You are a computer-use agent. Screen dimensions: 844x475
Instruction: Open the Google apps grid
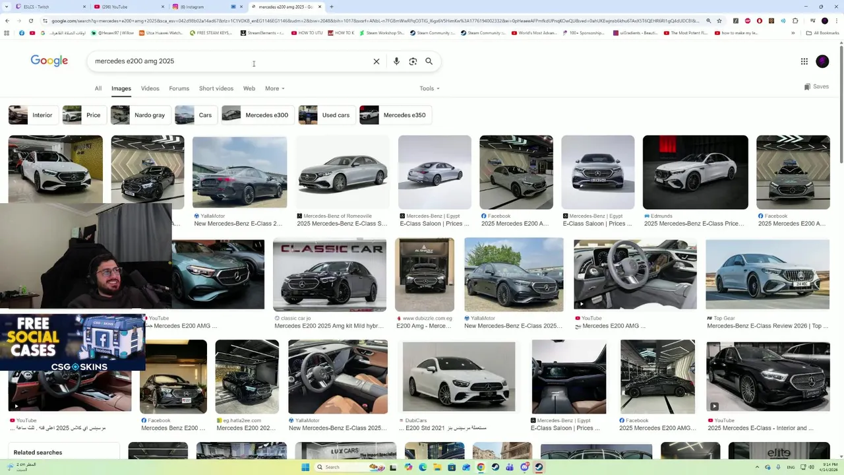(x=804, y=61)
